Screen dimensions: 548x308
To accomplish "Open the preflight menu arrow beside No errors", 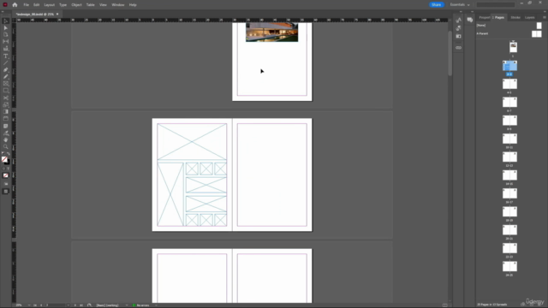I will coord(156,305).
